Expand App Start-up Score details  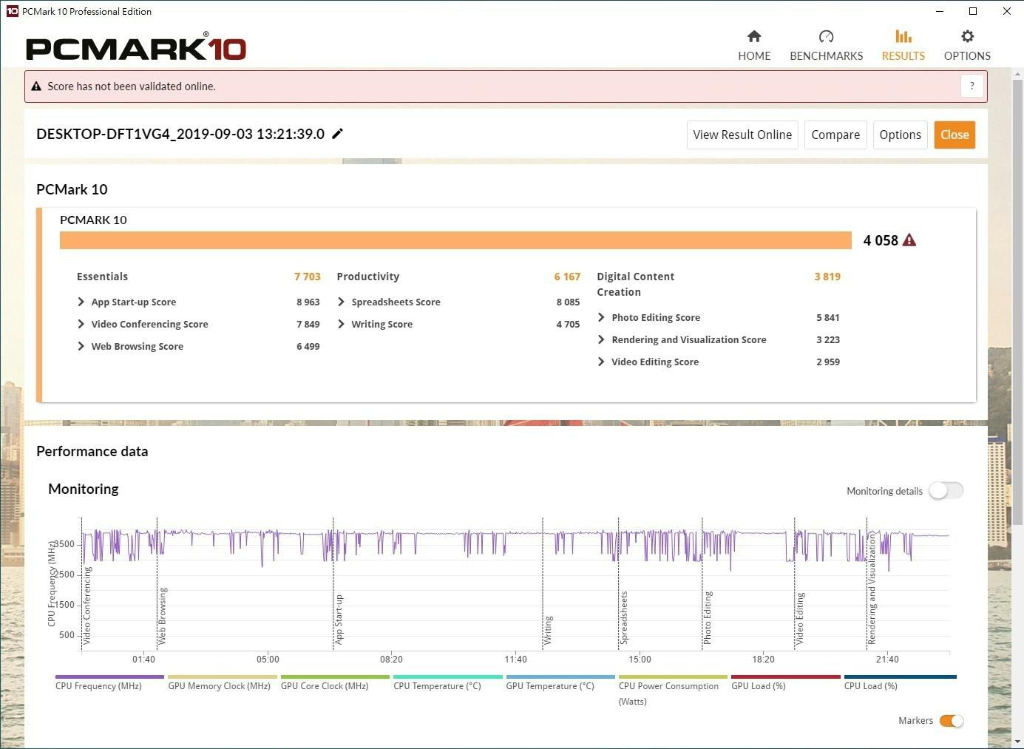[81, 302]
